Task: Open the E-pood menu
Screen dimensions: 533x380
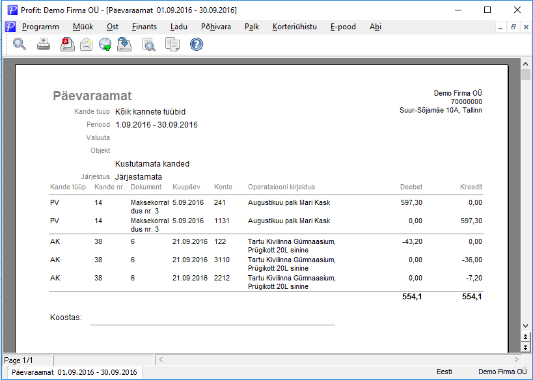Action: coord(343,27)
